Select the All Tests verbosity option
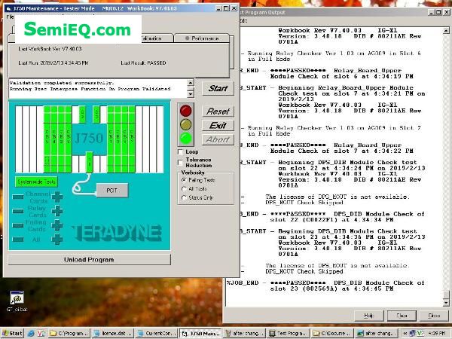The width and height of the screenshot is (452, 339). (184, 189)
